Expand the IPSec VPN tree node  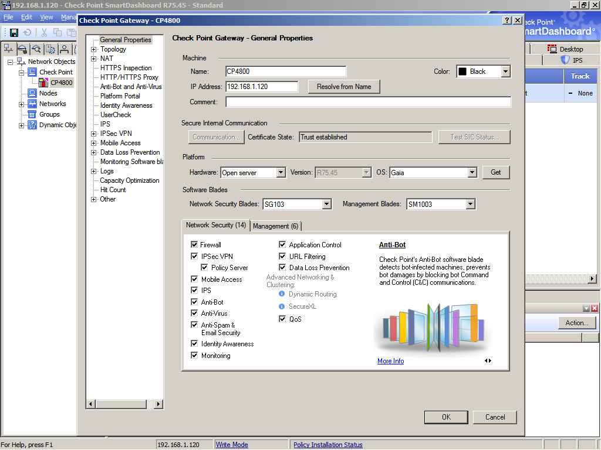pyautogui.click(x=93, y=134)
